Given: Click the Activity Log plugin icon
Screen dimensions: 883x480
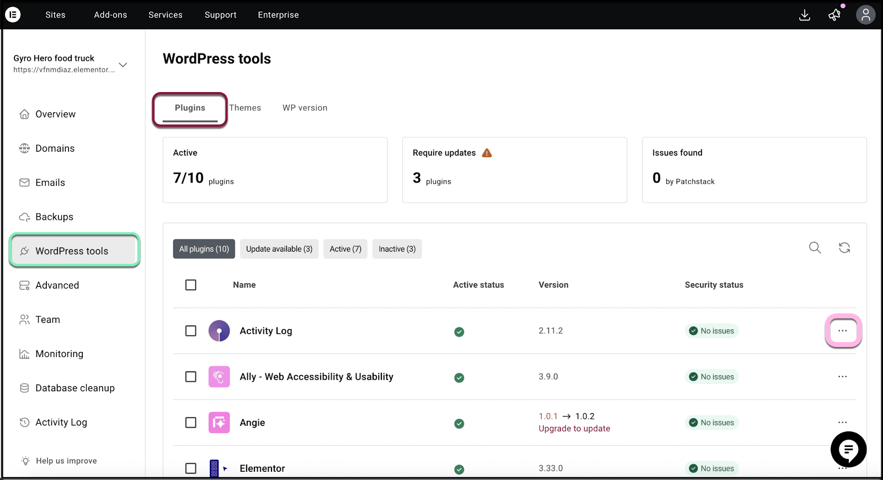Looking at the screenshot, I should (219, 331).
